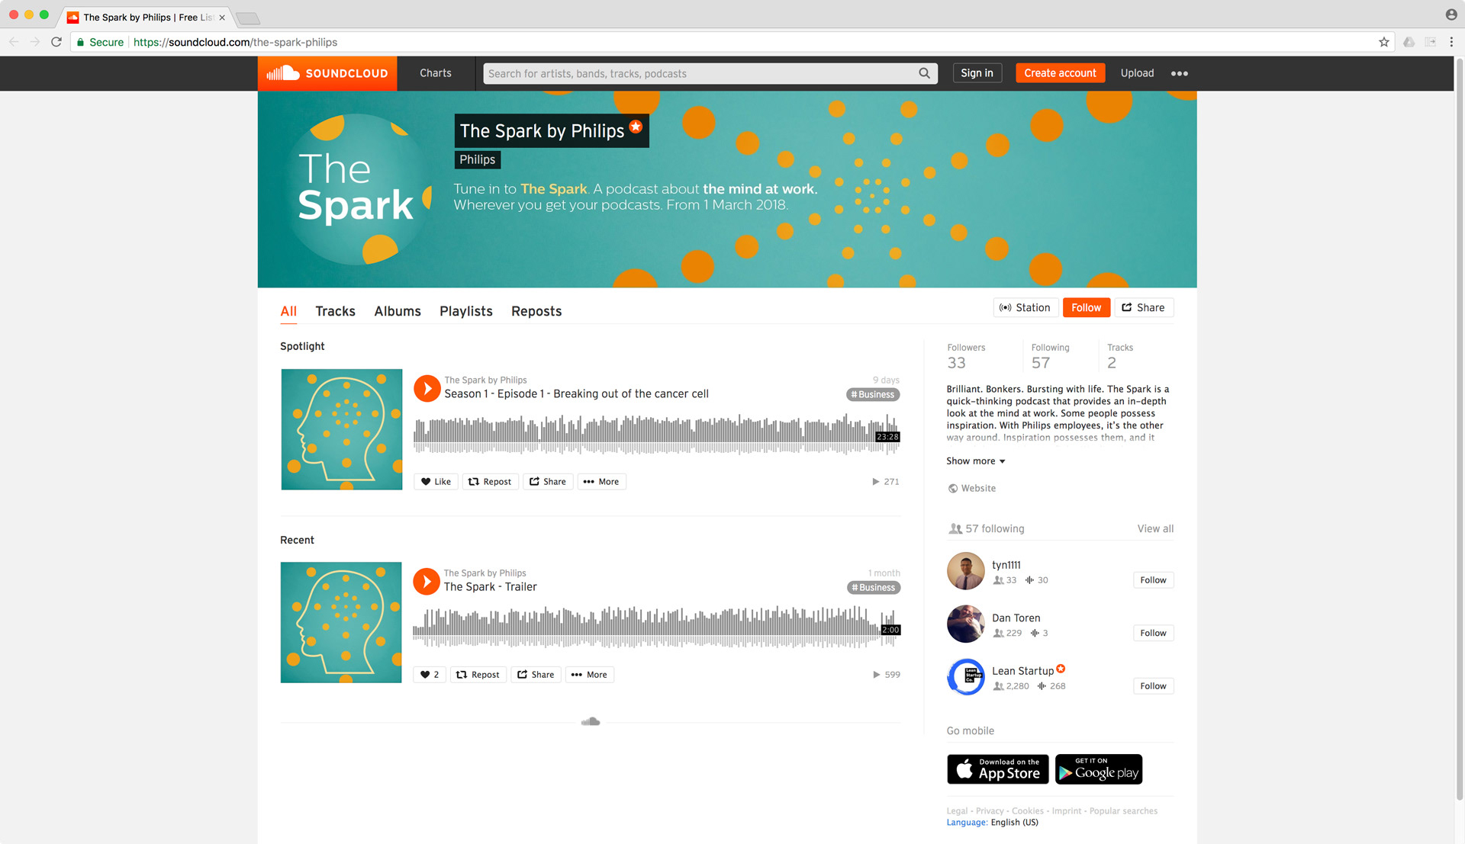Toggle the orange Follow button for The Spark
Image resolution: width=1465 pixels, height=844 pixels.
click(1086, 308)
